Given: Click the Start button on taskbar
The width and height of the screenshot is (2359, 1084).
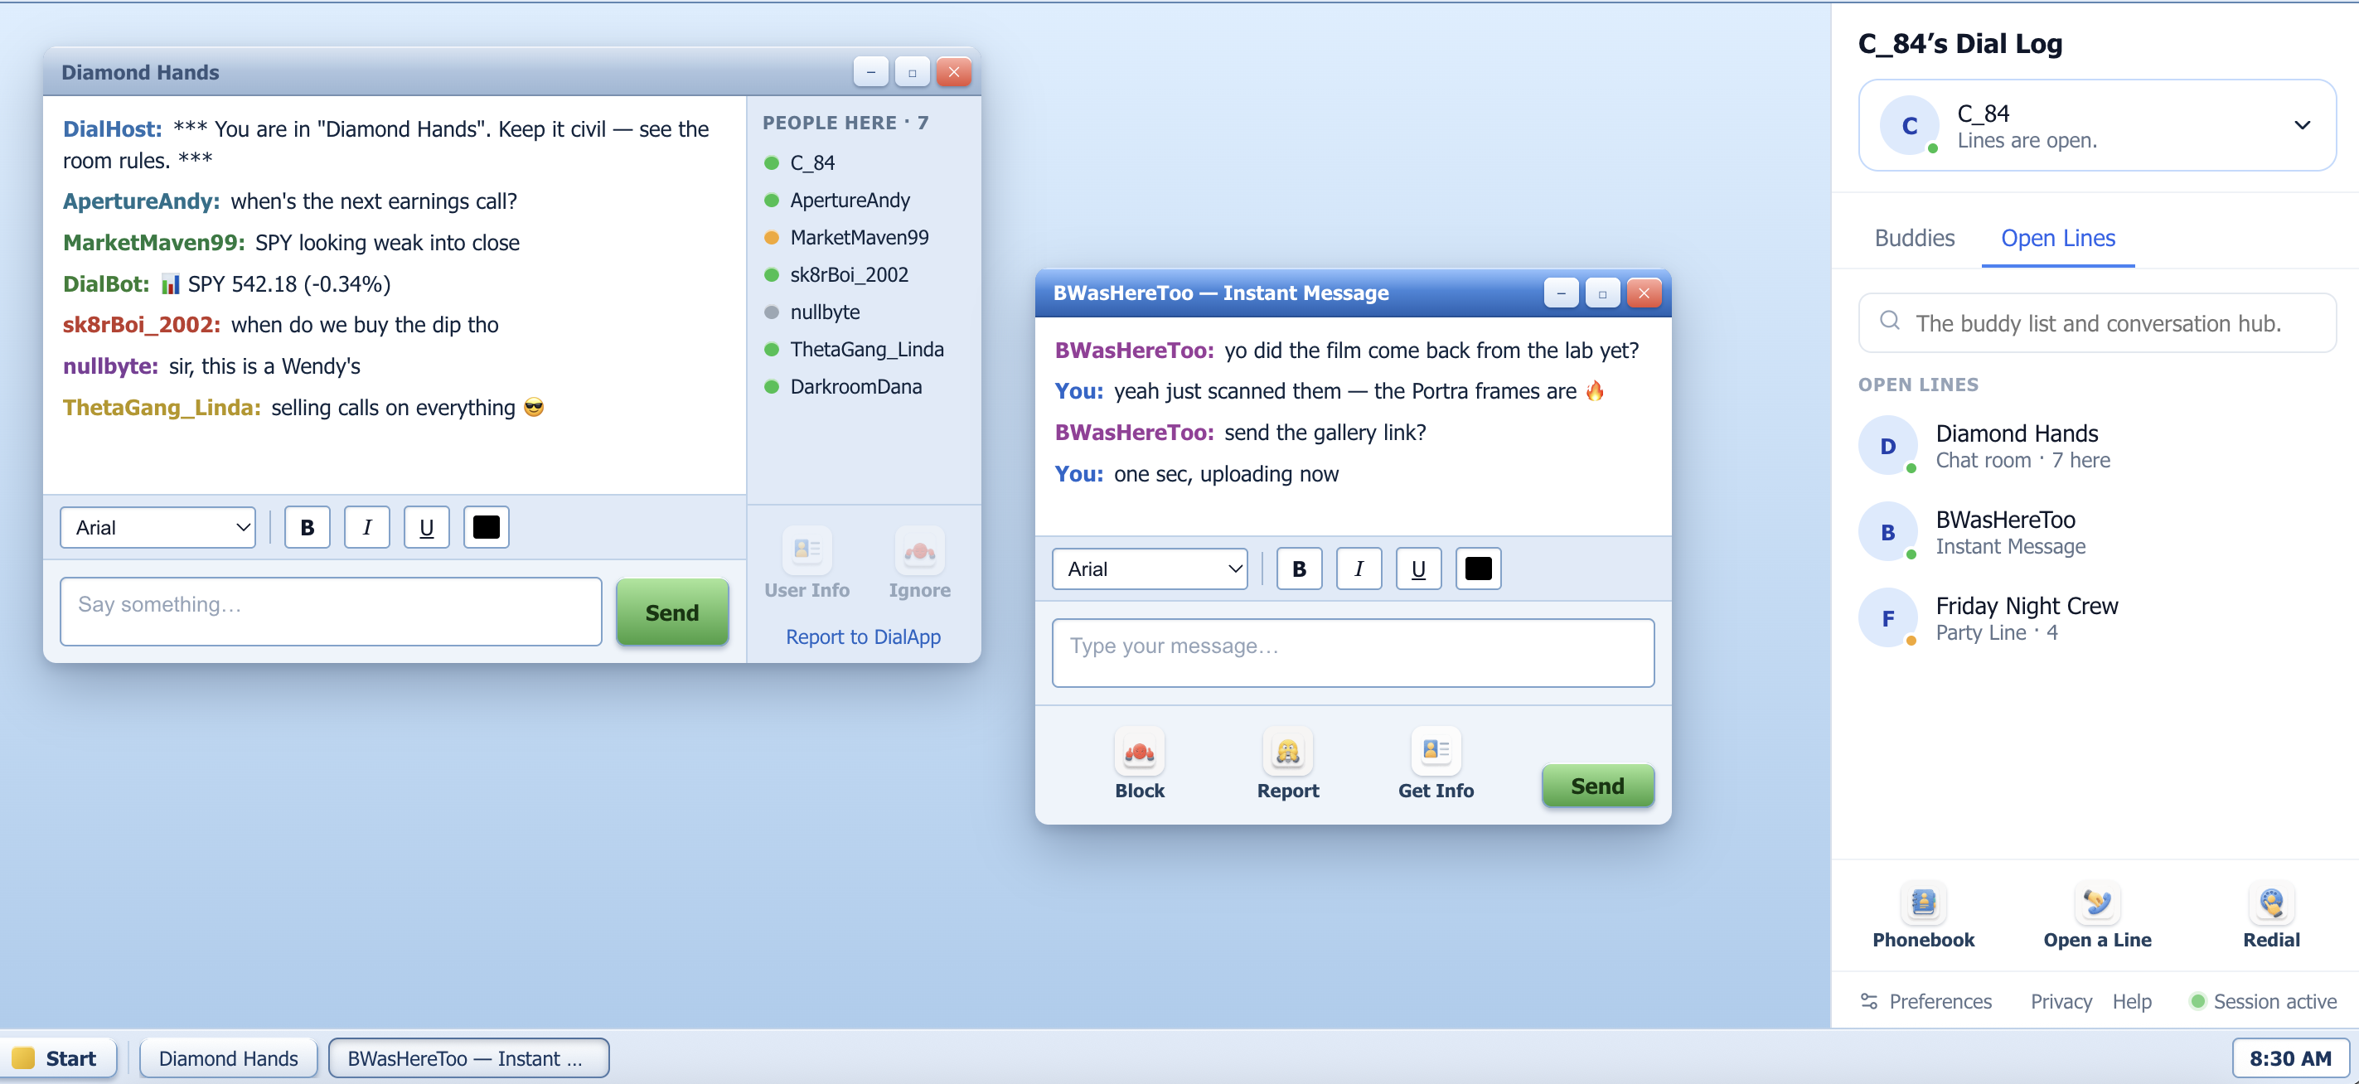Looking at the screenshot, I should pyautogui.click(x=58, y=1058).
